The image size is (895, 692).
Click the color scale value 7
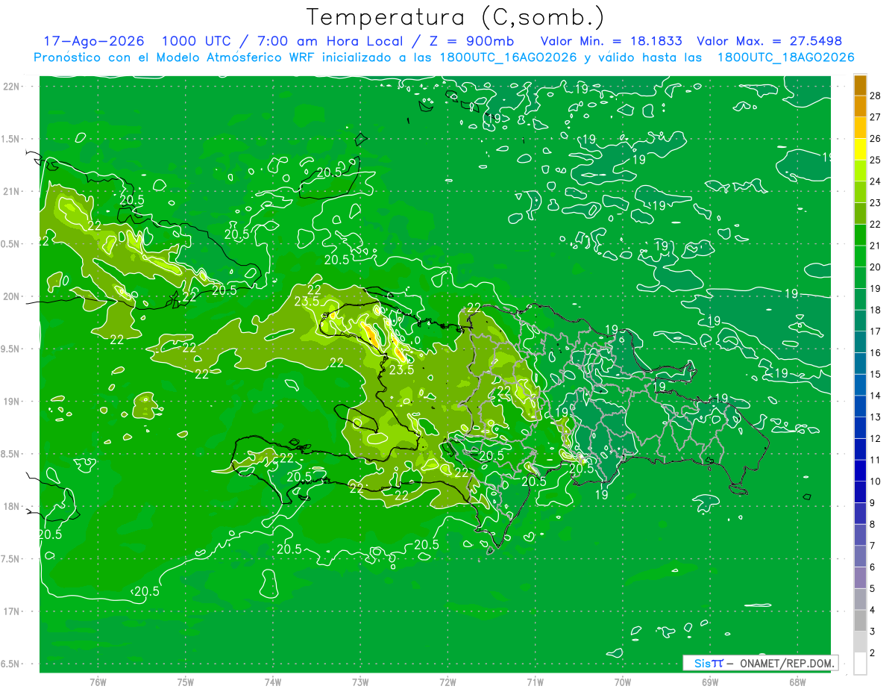pyautogui.click(x=872, y=546)
